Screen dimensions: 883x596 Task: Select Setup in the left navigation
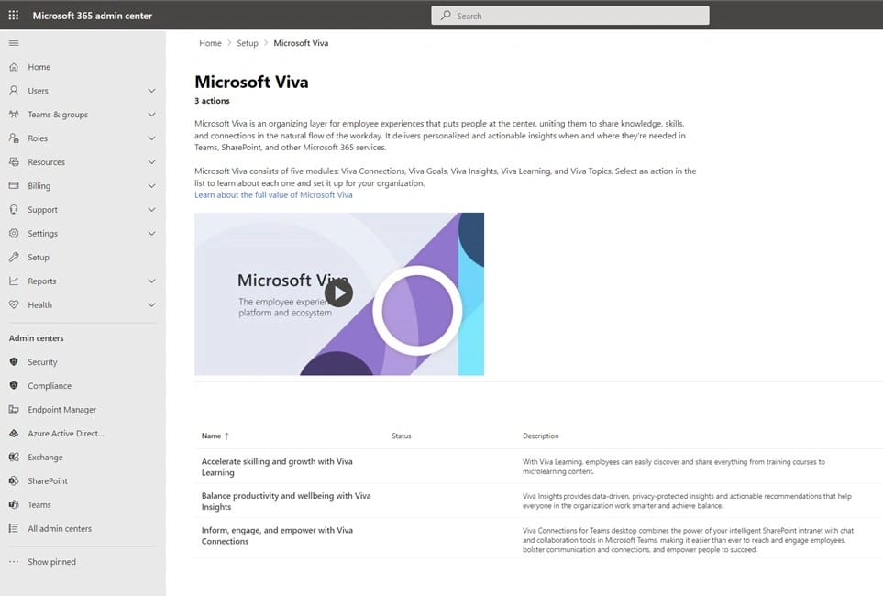pos(39,258)
